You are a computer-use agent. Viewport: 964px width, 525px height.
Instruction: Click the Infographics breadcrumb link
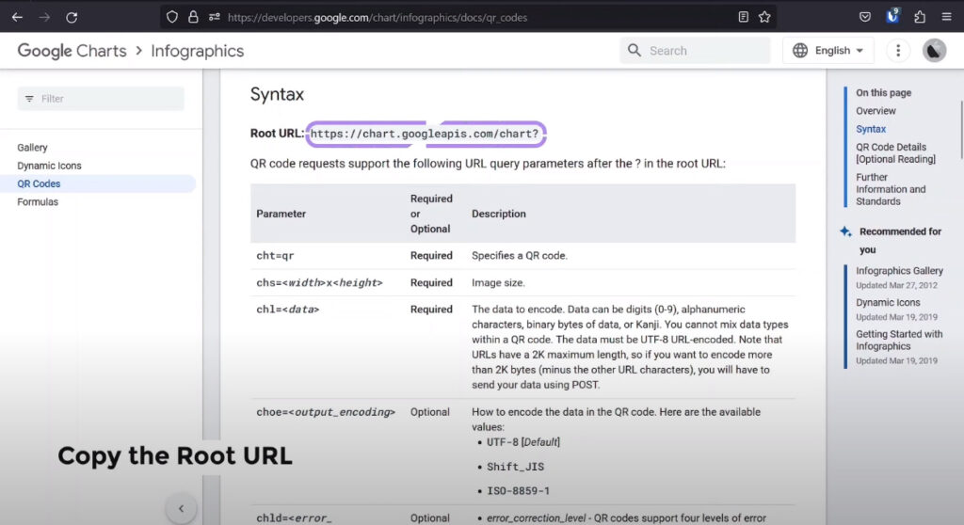point(198,51)
